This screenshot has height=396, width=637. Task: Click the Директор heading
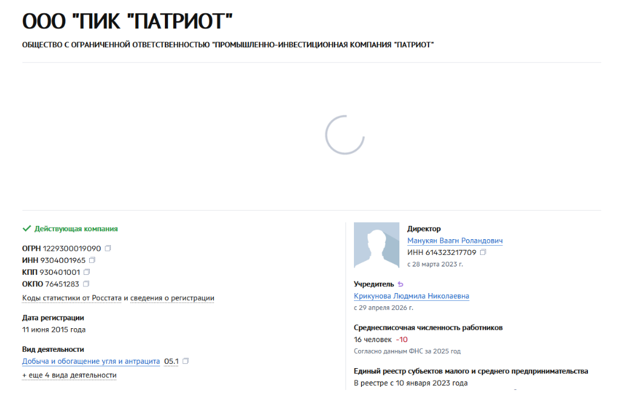pyautogui.click(x=424, y=229)
